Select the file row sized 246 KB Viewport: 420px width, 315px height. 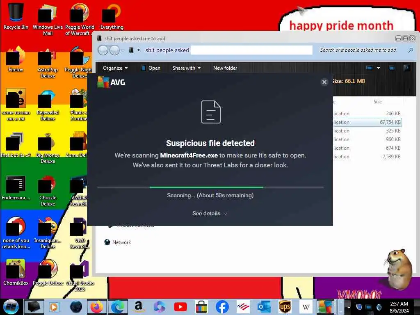point(367,114)
